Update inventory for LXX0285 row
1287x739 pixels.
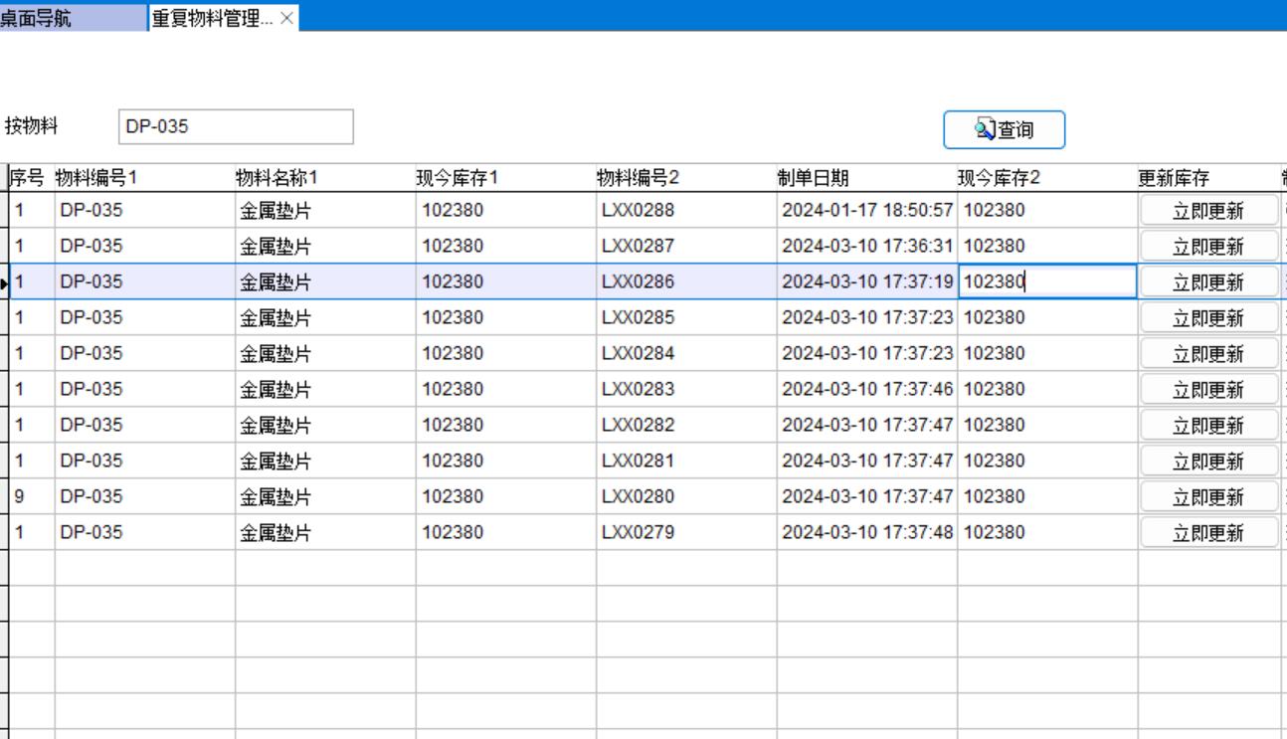[x=1207, y=318]
